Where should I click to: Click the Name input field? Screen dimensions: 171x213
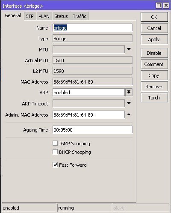[x=92, y=27]
